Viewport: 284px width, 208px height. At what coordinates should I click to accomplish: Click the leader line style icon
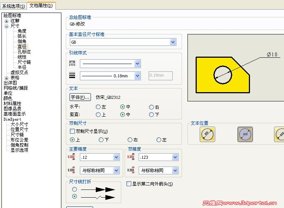tap(72, 64)
